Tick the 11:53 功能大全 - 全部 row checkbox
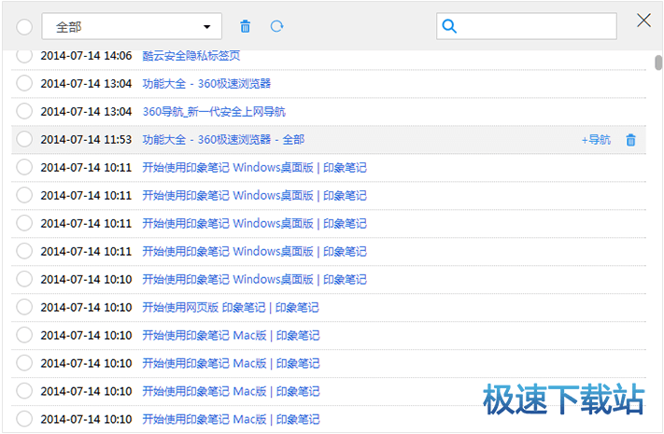The width and height of the screenshot is (664, 434). coord(24,139)
